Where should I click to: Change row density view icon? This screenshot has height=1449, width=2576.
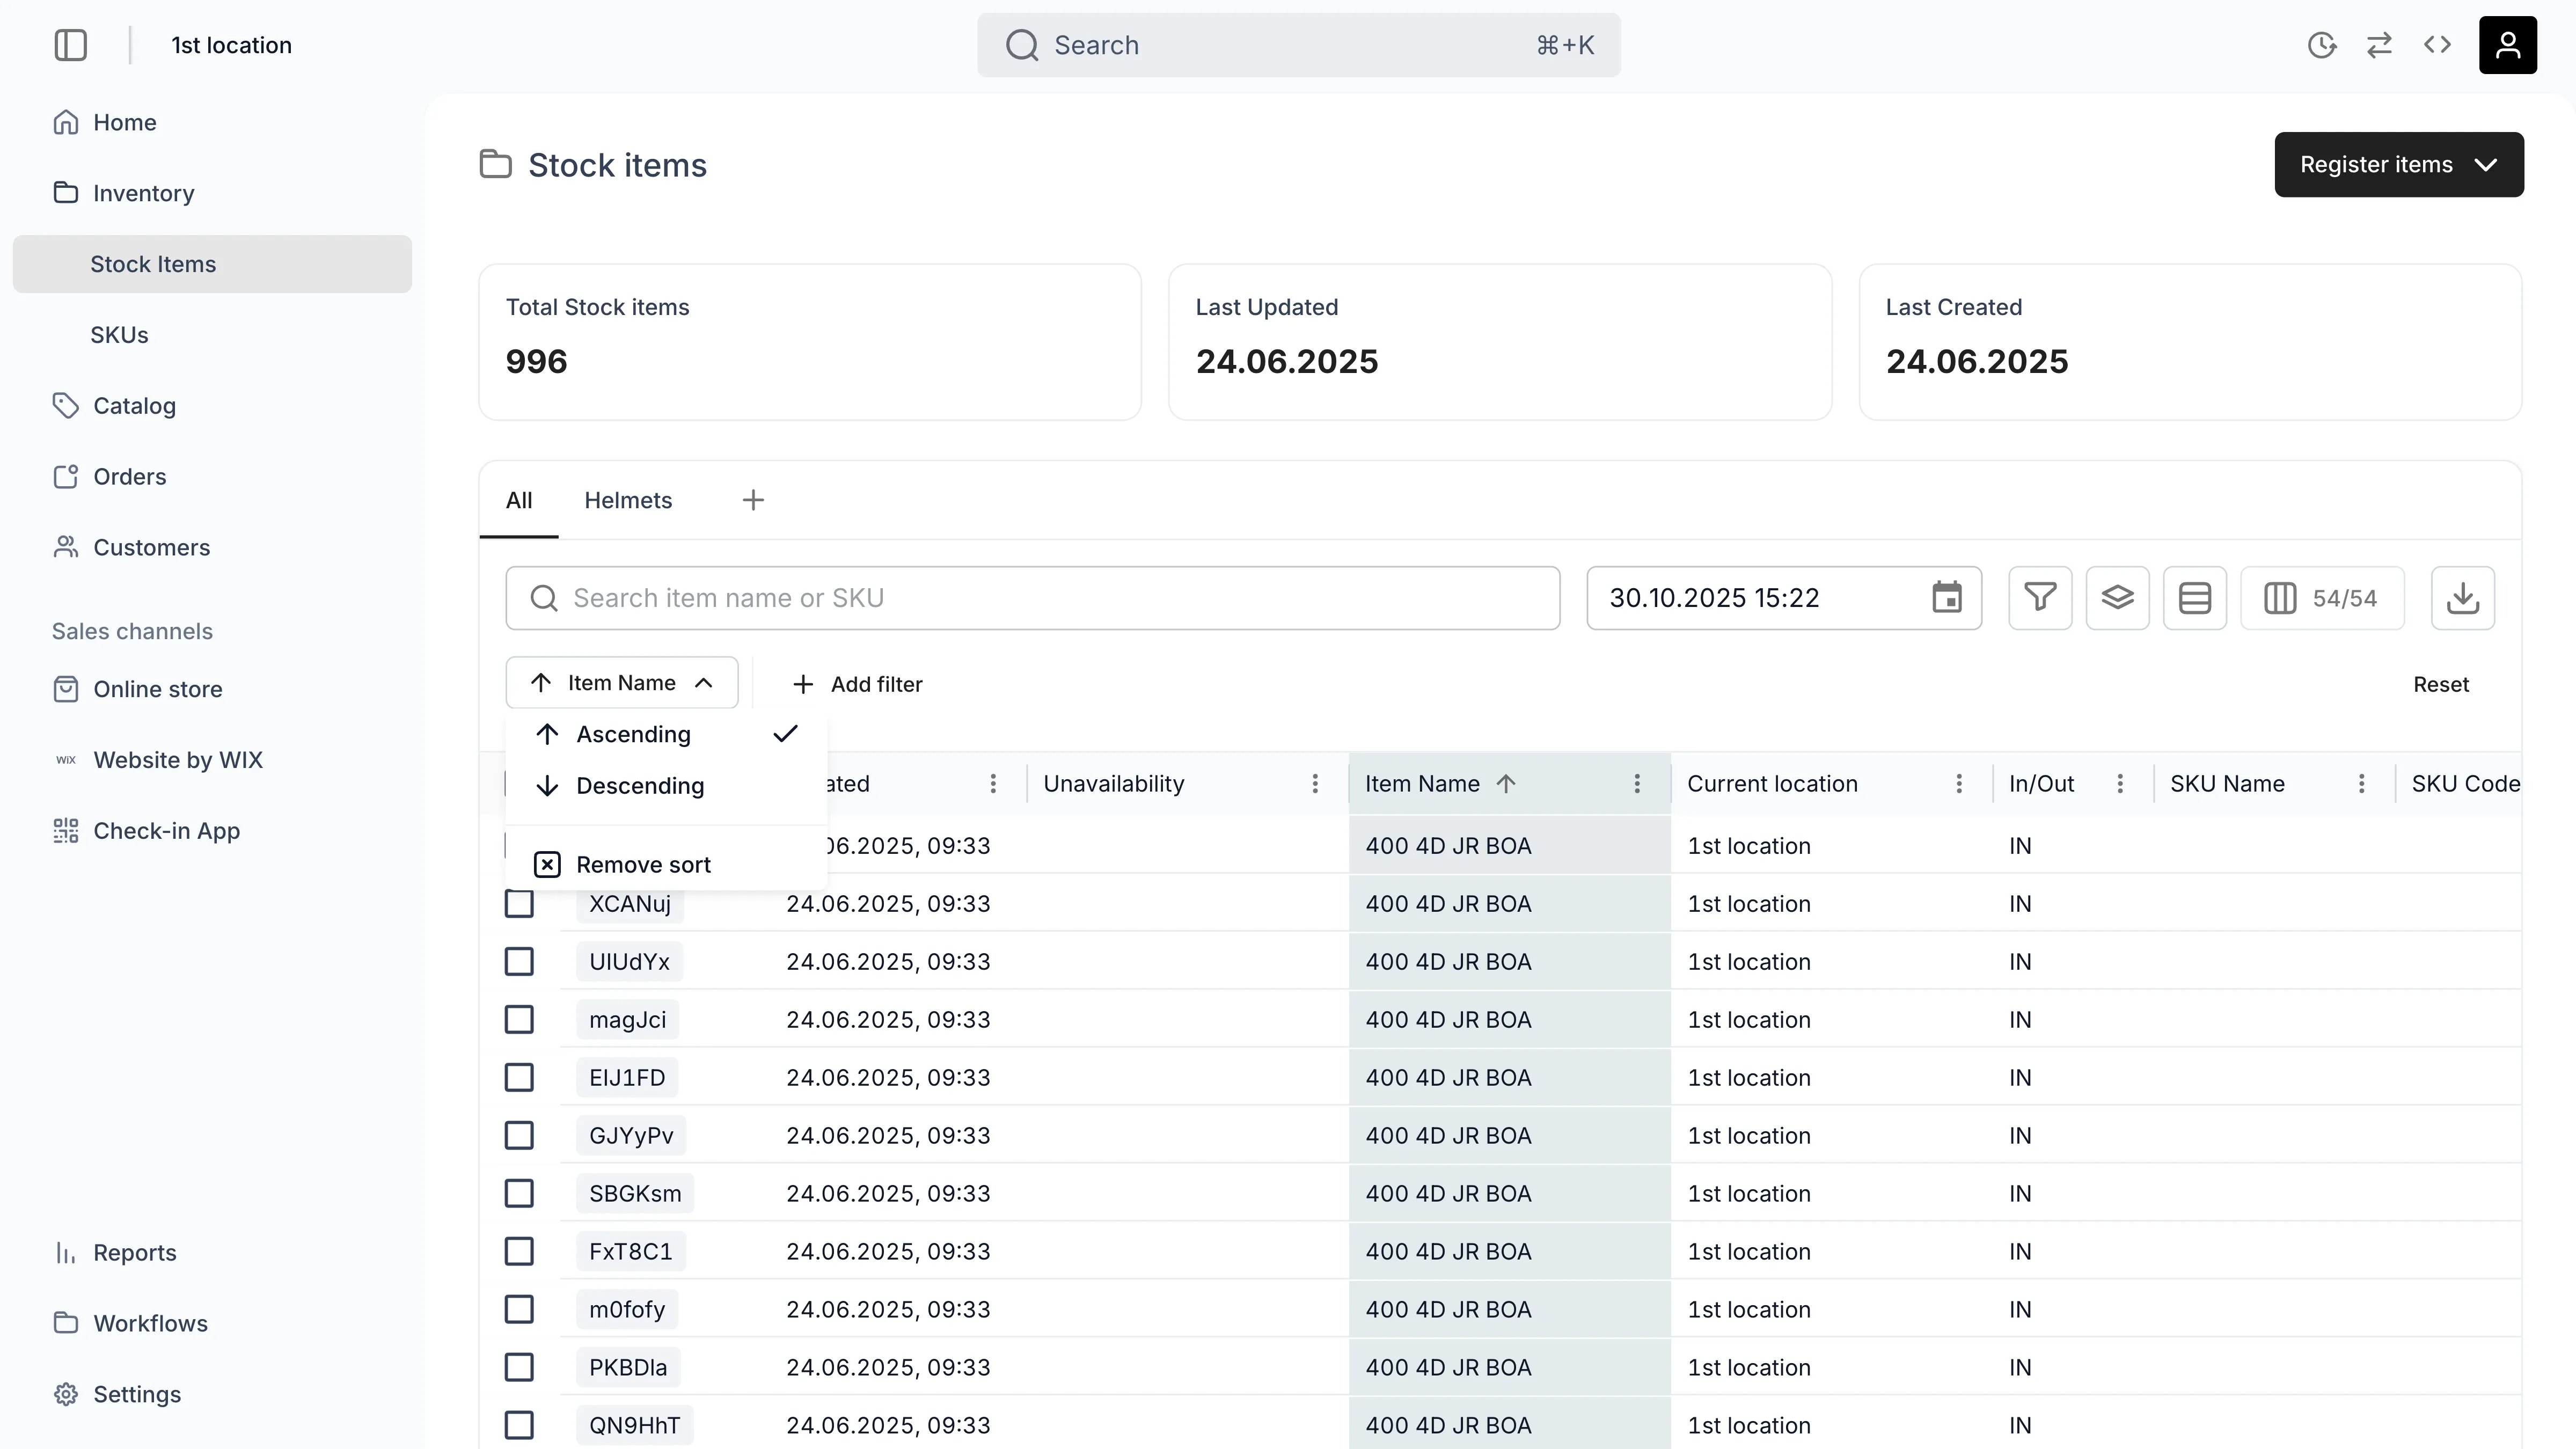[x=2194, y=598]
